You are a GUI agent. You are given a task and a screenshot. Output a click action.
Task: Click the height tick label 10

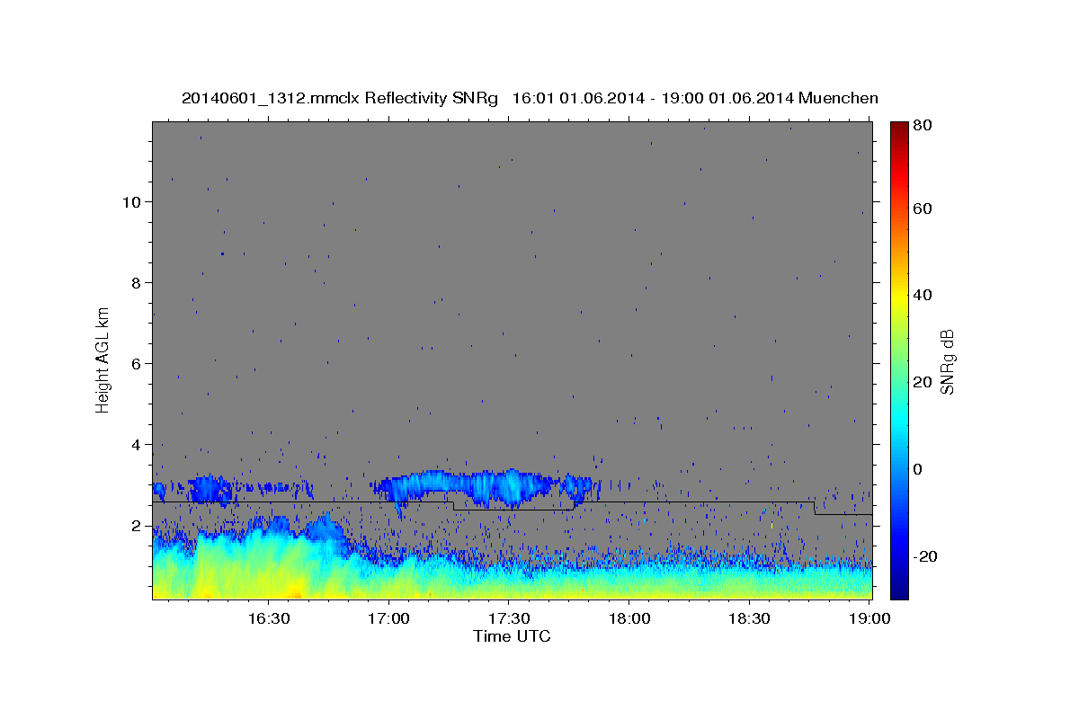132,202
